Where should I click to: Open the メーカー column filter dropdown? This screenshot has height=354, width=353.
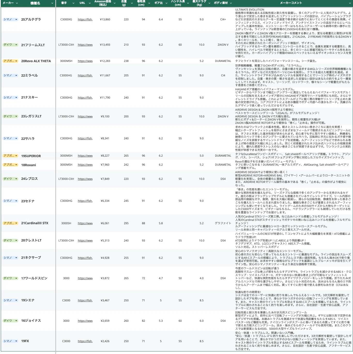pyautogui.click(x=17, y=3)
